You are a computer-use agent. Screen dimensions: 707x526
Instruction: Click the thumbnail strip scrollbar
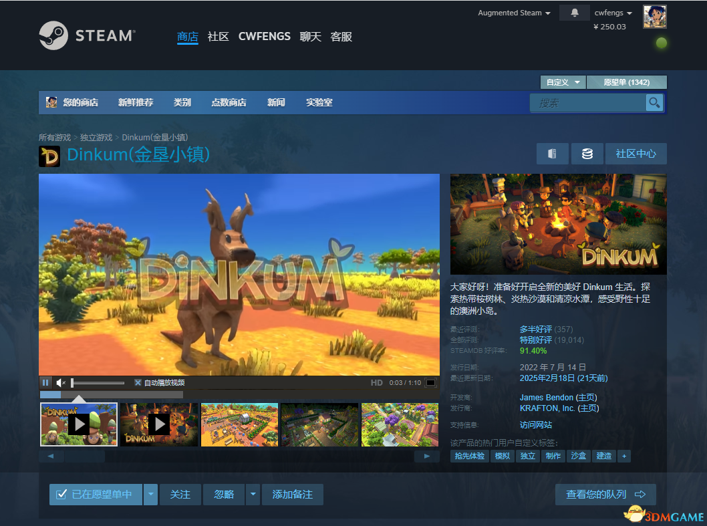pos(239,456)
